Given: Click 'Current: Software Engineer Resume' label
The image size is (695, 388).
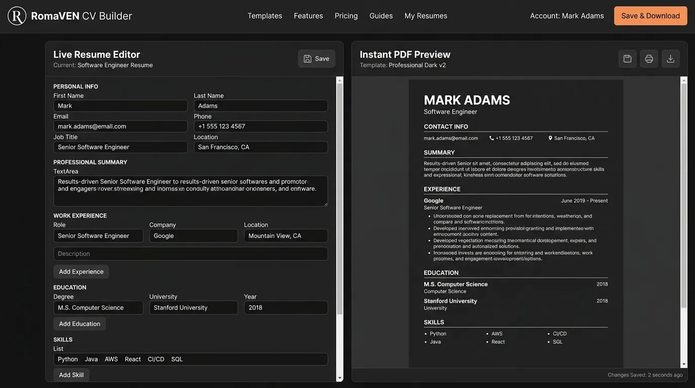Looking at the screenshot, I should [x=103, y=65].
